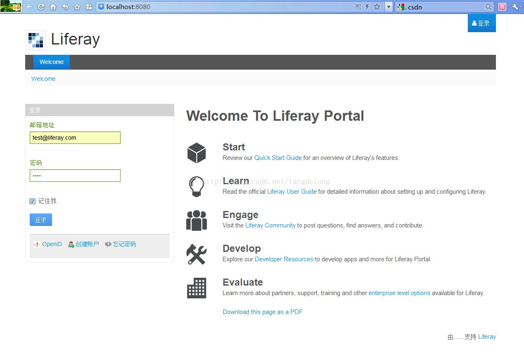This screenshot has width=524, height=354.
Task: Click the browser back arrow
Action: pos(29,7)
